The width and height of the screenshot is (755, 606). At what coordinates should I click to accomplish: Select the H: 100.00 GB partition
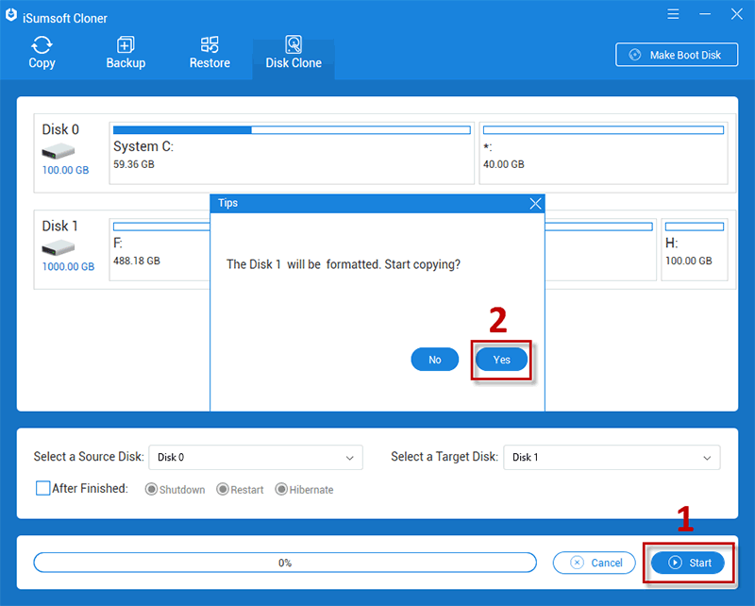[695, 249]
